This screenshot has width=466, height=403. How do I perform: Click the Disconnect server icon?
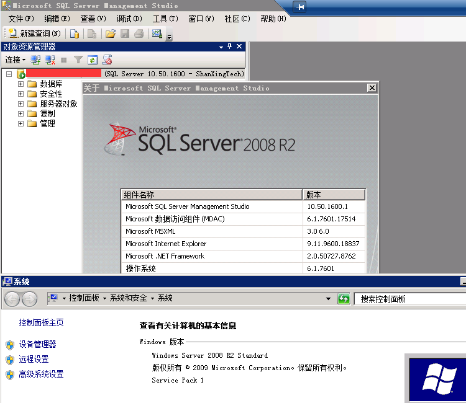(x=50, y=60)
